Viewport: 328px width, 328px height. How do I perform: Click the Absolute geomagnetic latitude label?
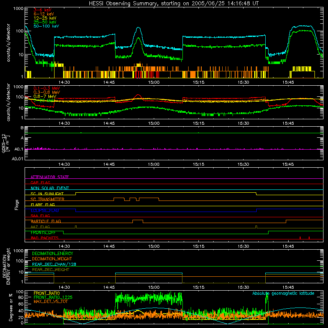[283, 294]
